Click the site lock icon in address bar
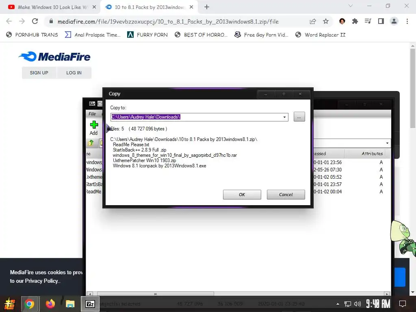The width and height of the screenshot is (416, 312). 51,22
